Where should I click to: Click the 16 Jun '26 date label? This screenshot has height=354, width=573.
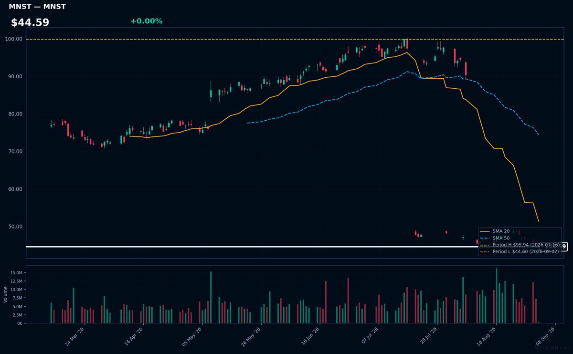pos(310,336)
